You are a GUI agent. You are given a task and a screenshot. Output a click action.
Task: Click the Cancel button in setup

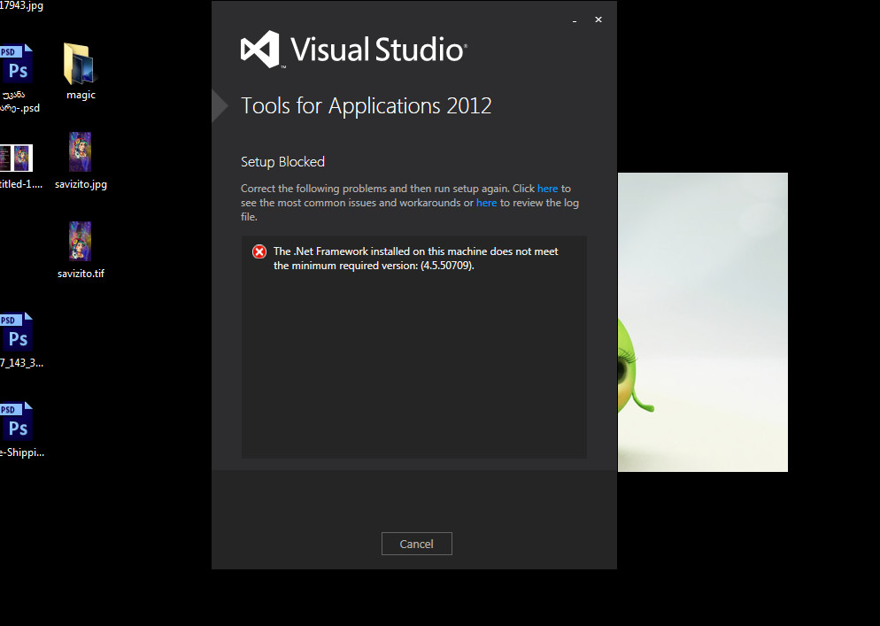click(416, 544)
